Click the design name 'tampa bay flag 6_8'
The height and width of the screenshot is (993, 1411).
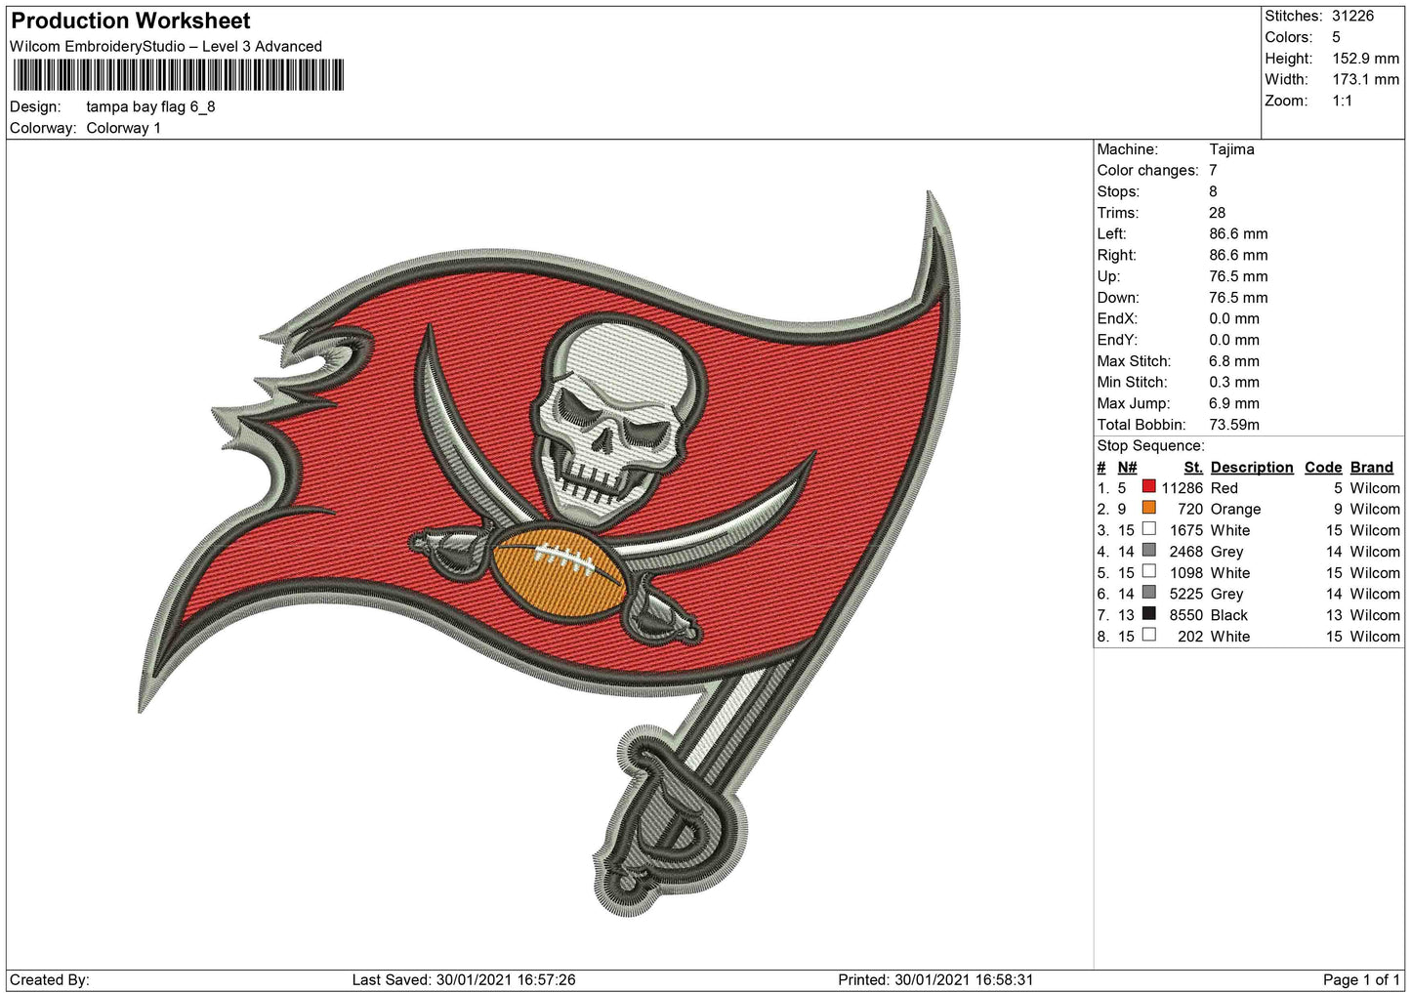tap(150, 106)
